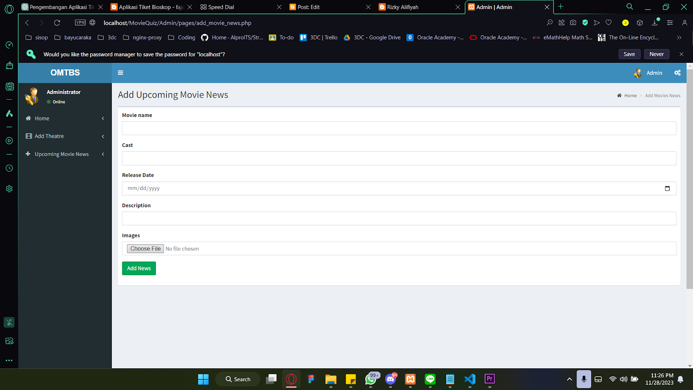Show more bookmarks with the double chevron

pyautogui.click(x=679, y=38)
